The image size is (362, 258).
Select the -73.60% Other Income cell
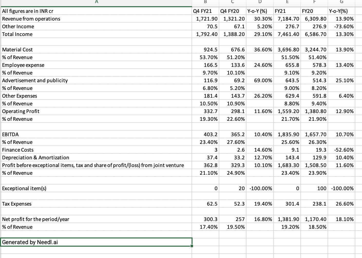[341, 26]
